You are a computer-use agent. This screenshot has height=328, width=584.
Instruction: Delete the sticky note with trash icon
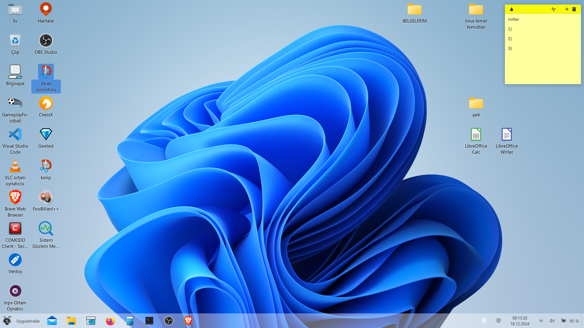574,9
